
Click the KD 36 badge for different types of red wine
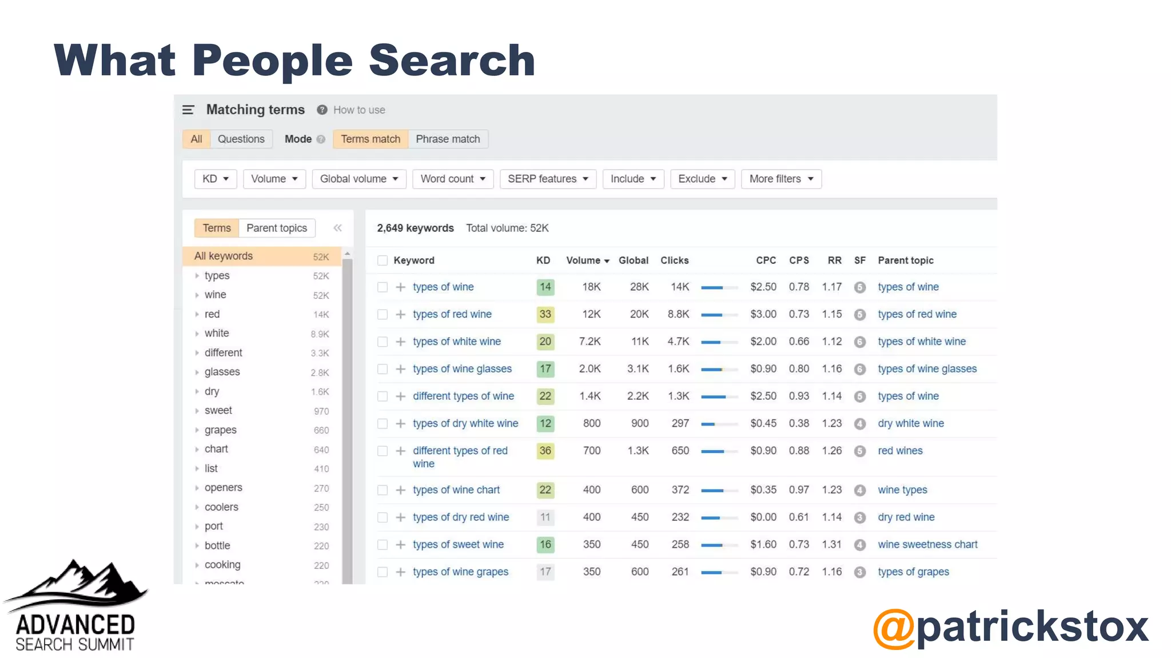545,451
